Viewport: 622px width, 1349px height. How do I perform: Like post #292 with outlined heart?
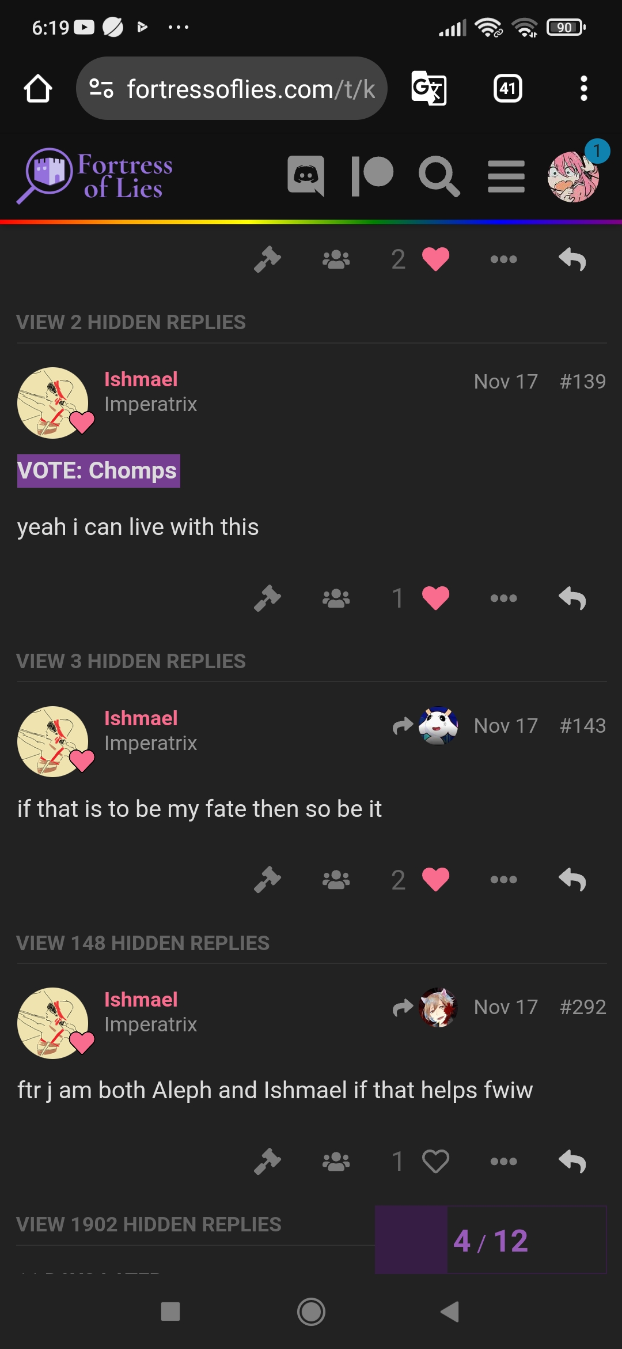pyautogui.click(x=435, y=1160)
